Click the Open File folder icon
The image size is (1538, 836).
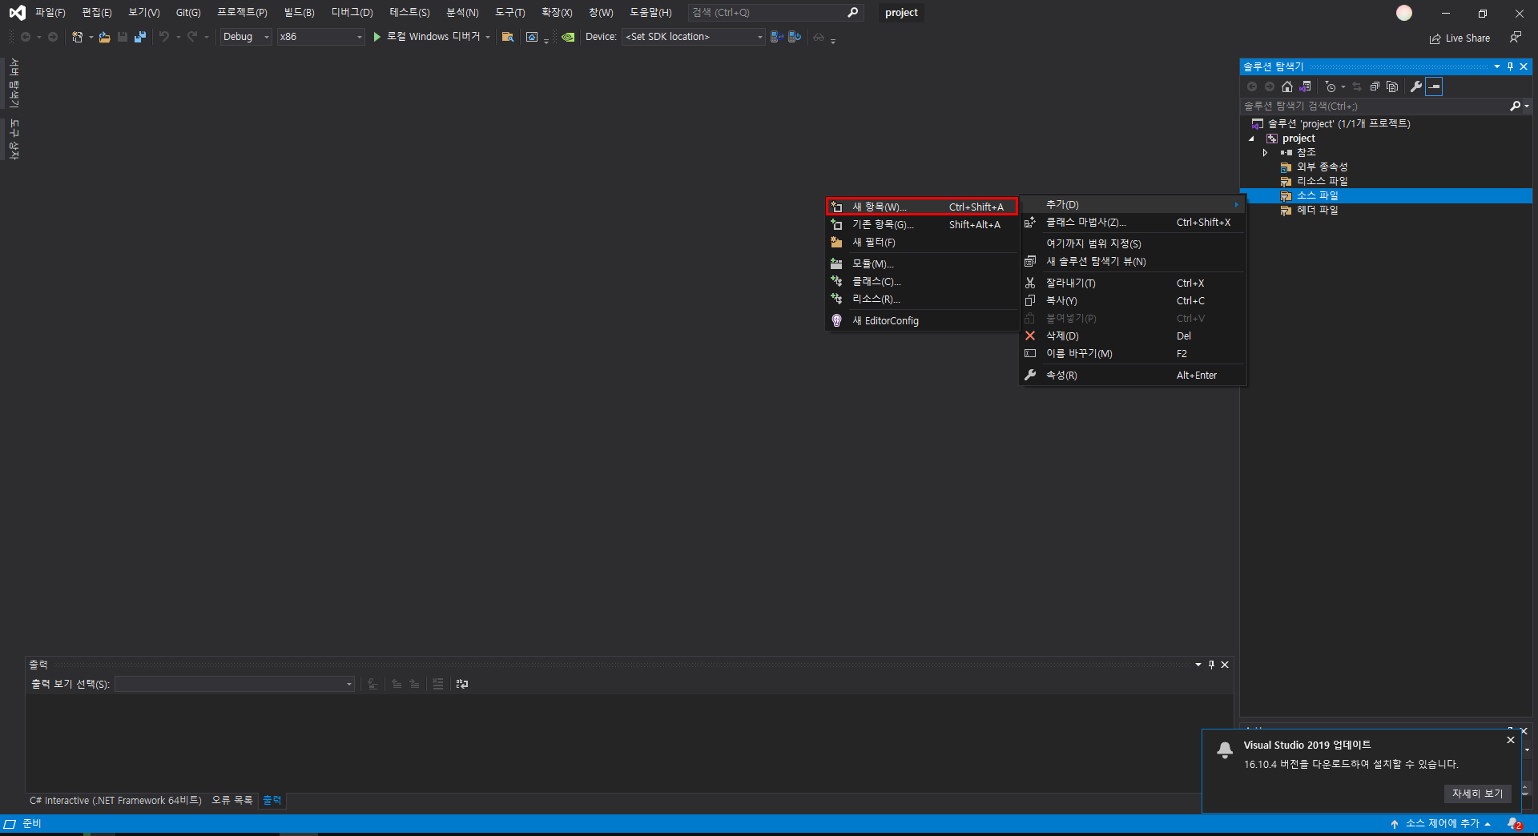[104, 37]
